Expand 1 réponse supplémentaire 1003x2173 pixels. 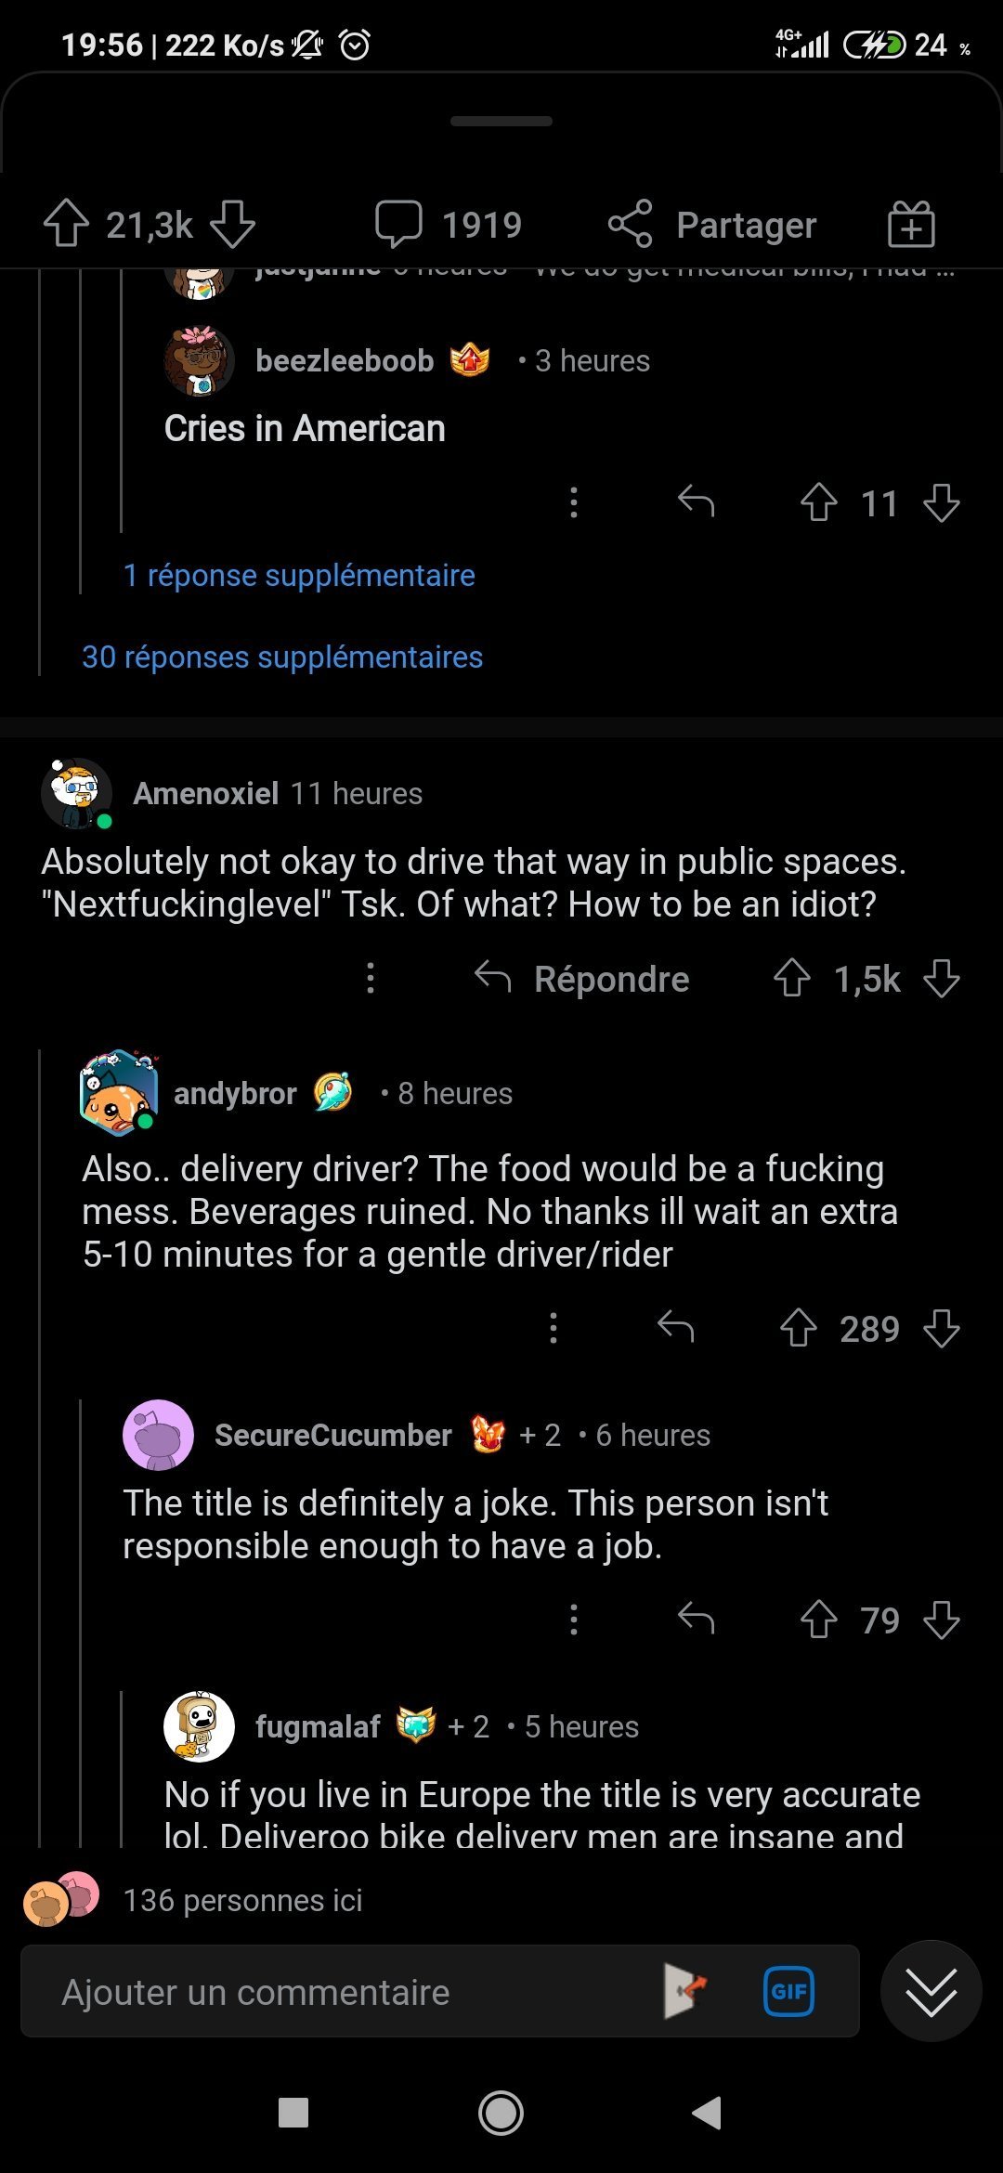point(299,576)
